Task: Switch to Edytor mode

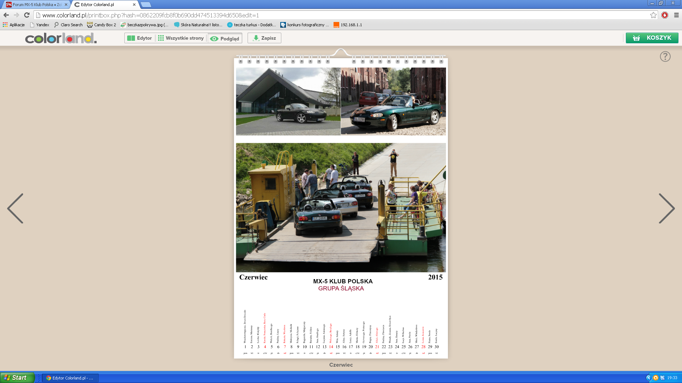Action: click(x=140, y=38)
